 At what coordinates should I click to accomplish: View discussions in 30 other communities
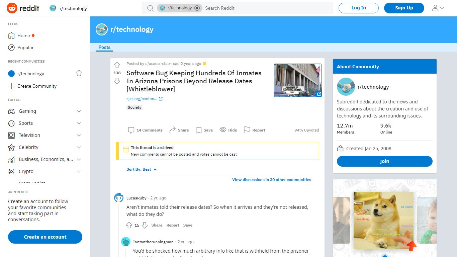272,180
